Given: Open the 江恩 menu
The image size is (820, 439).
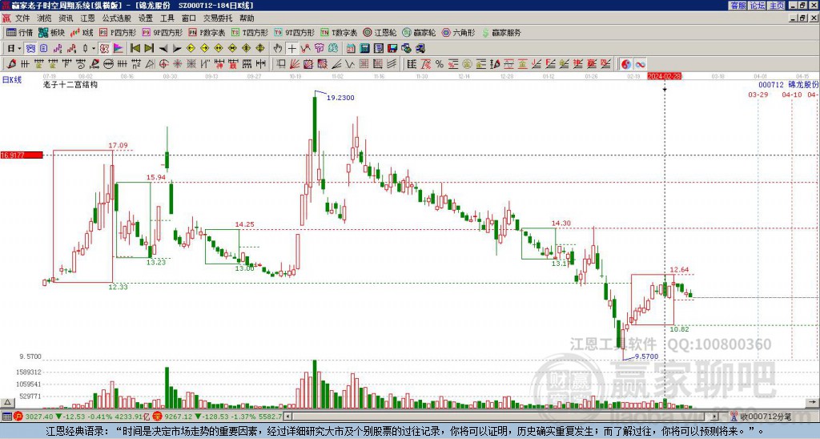Looking at the screenshot, I should [87, 18].
